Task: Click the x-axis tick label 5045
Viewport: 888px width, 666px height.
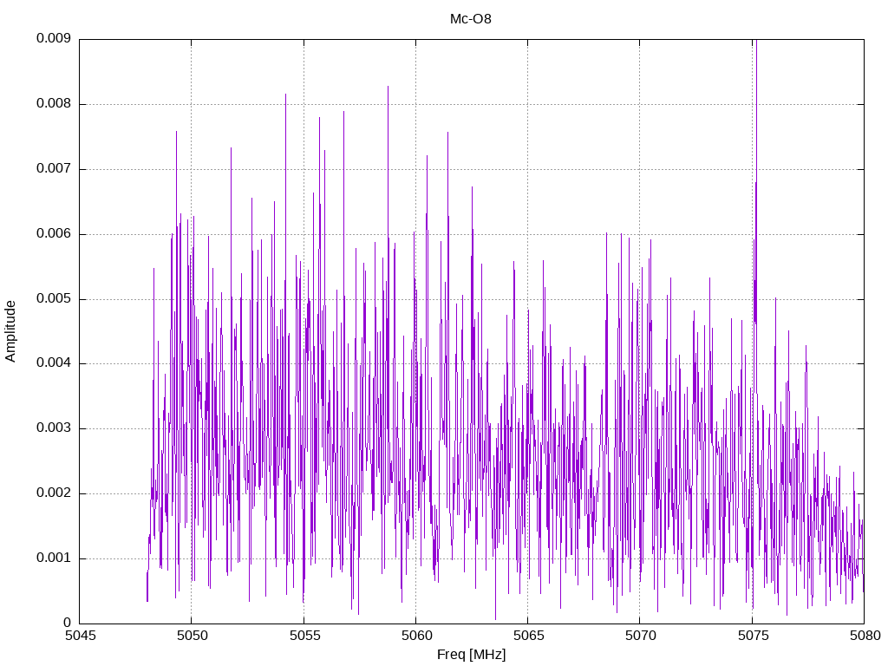Action: (x=81, y=636)
